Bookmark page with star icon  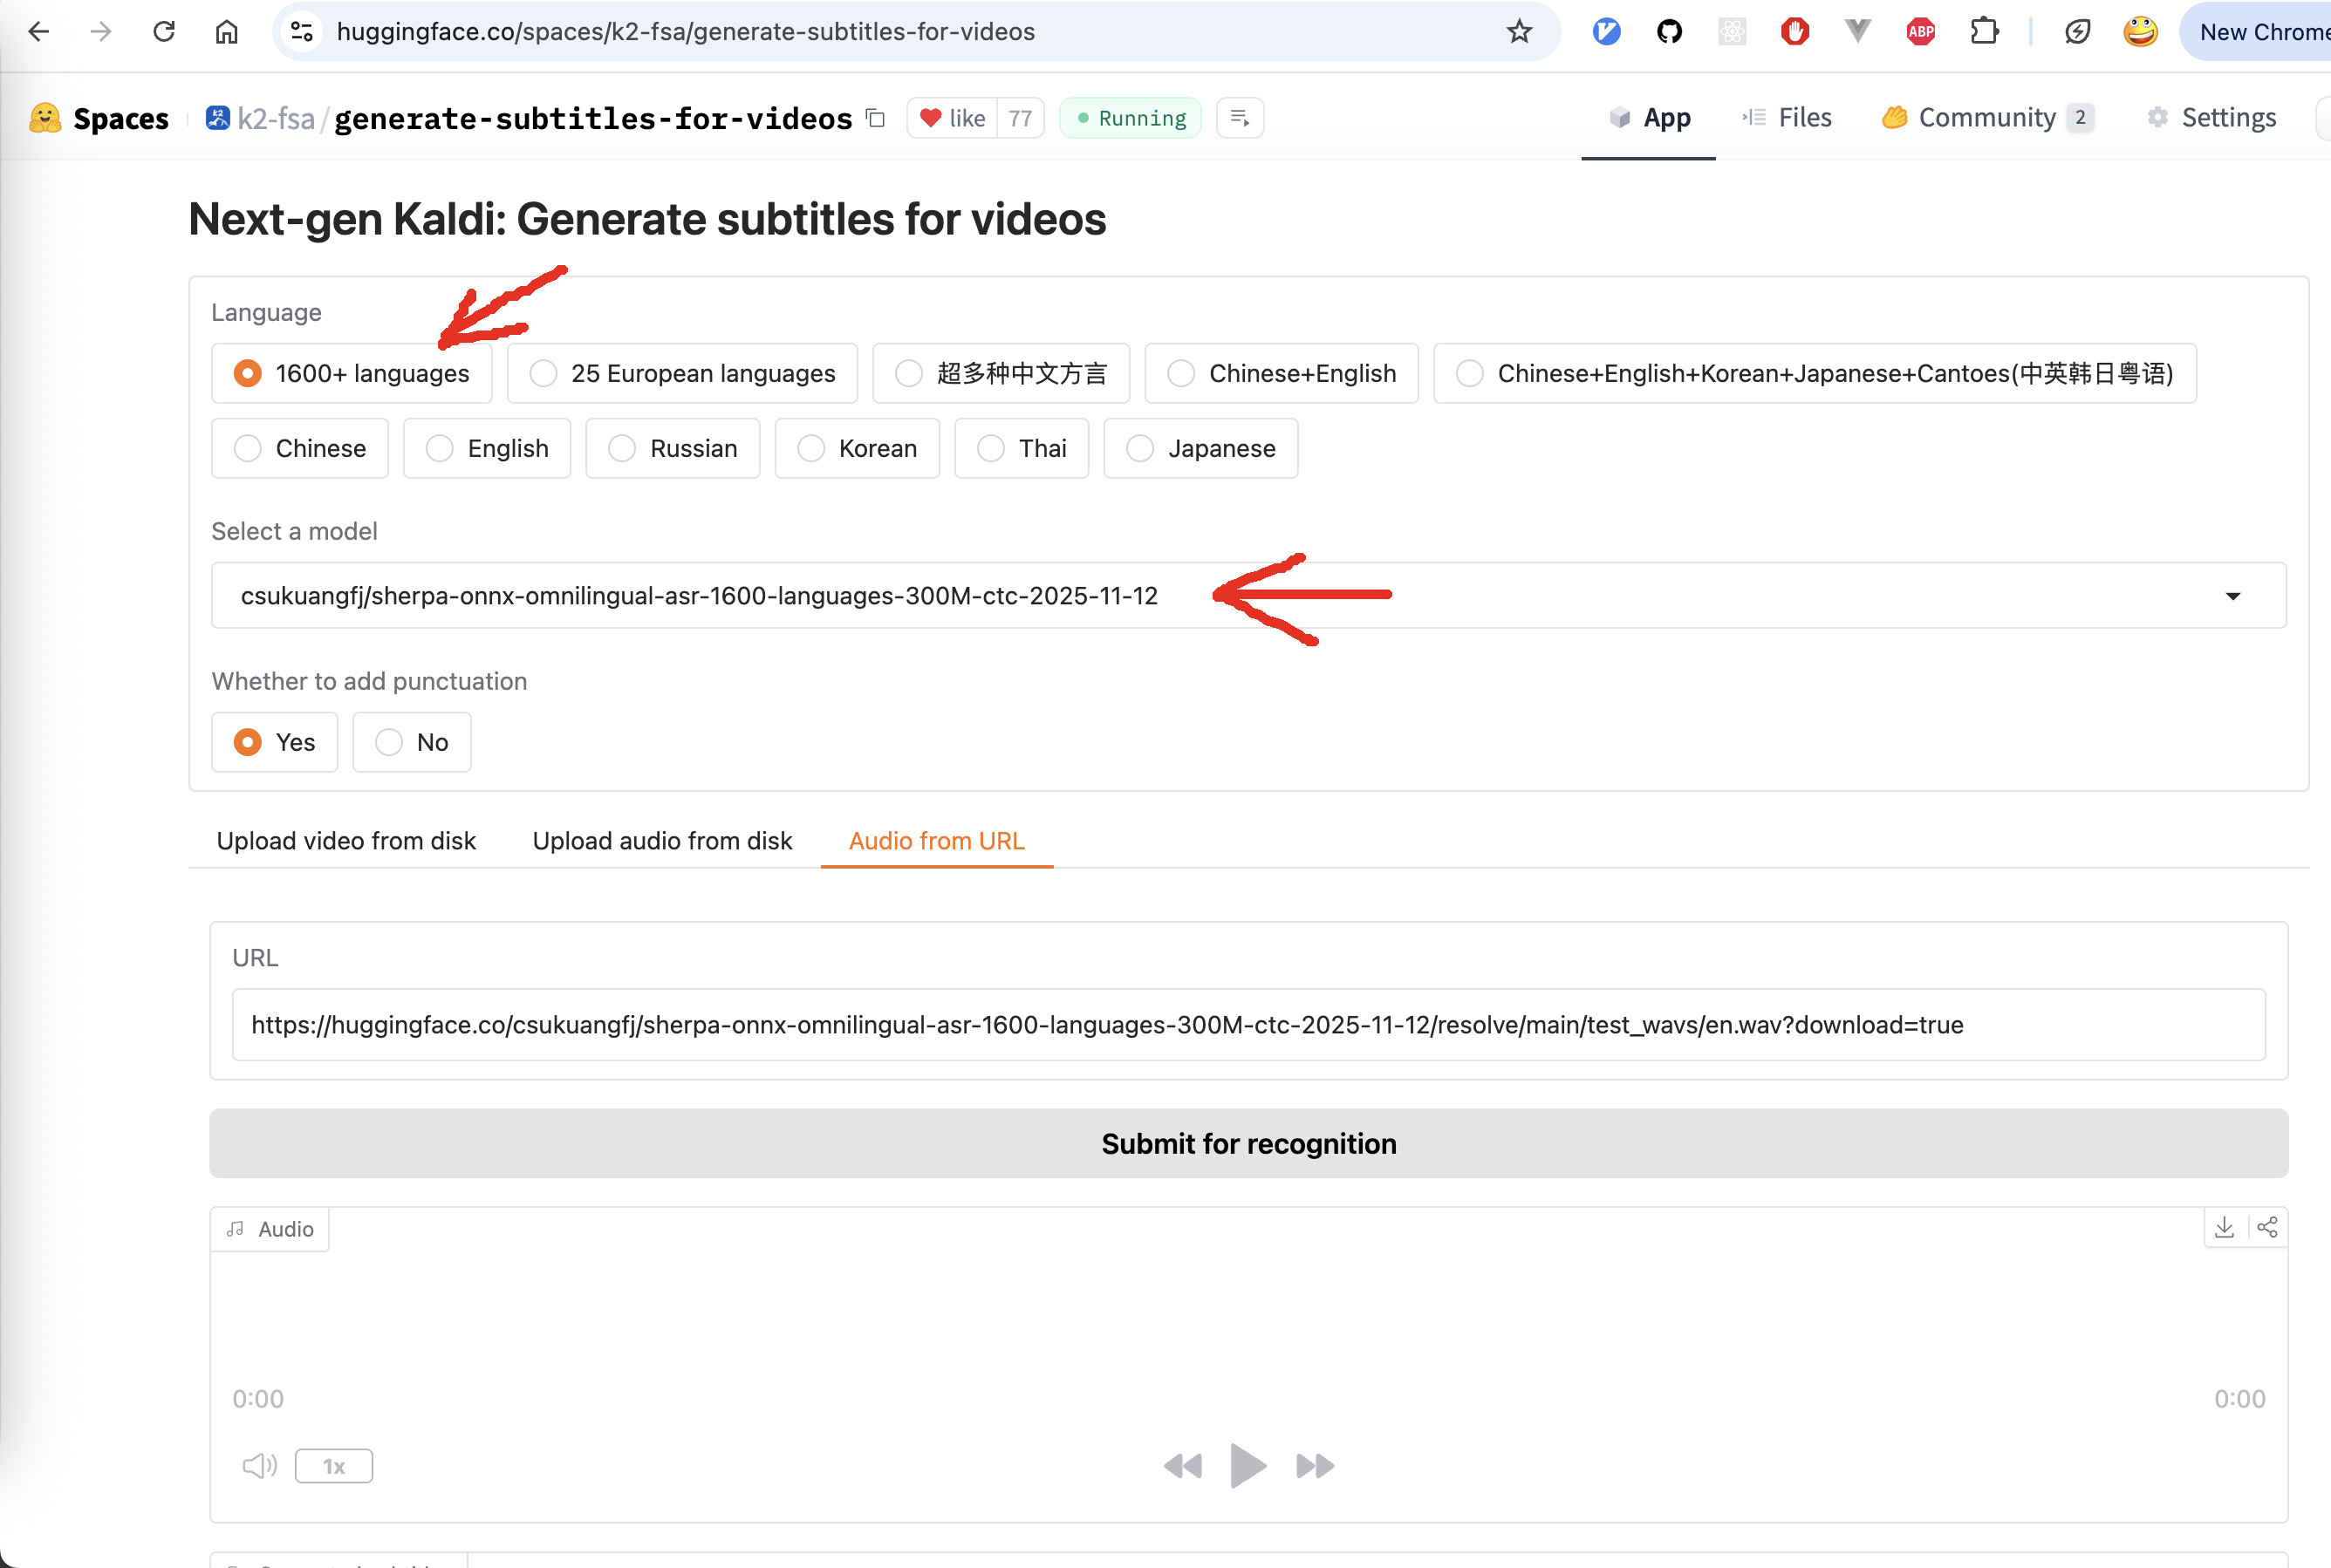click(1519, 32)
